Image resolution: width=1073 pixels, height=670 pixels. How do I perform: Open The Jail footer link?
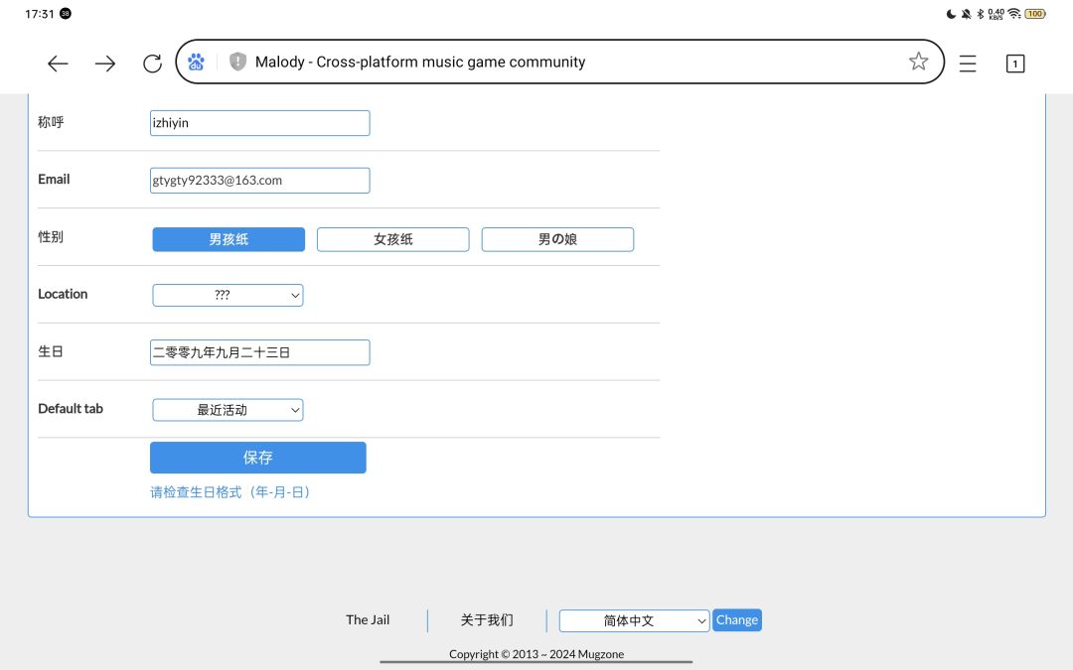pos(368,620)
